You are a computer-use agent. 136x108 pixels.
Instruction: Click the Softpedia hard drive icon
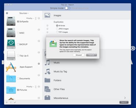point(11,21)
